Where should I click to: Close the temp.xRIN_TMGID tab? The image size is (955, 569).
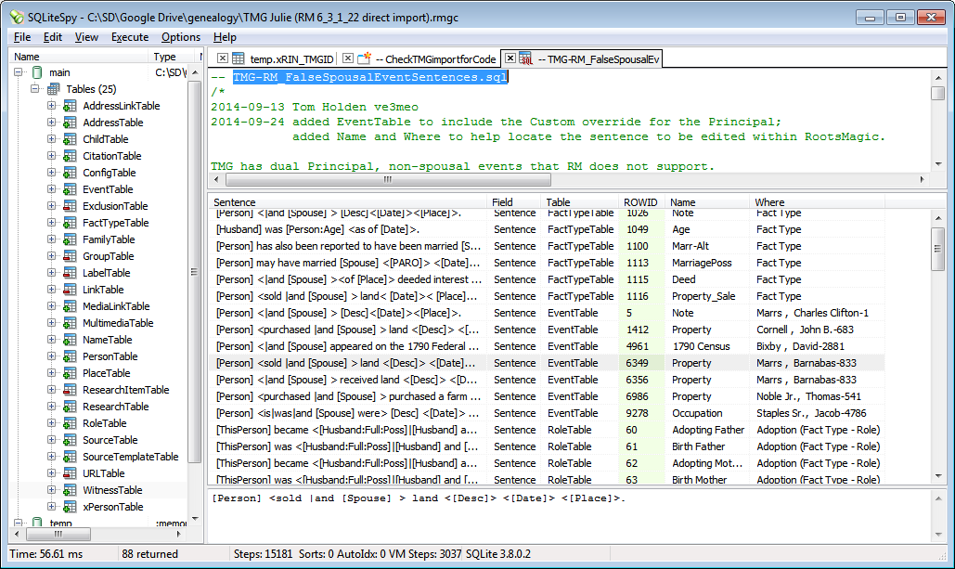tap(223, 58)
